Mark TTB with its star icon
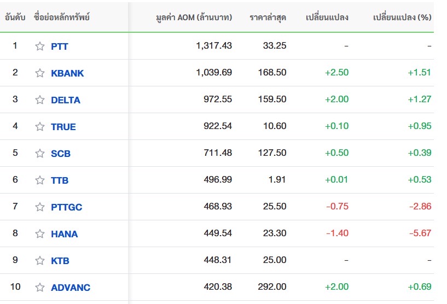This screenshot has height=304, width=447. [x=40, y=180]
